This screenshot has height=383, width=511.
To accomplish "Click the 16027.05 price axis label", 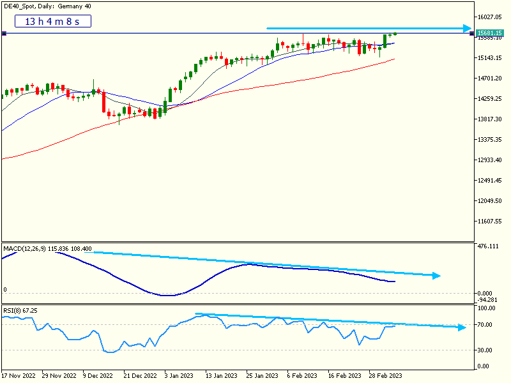I will tap(490, 17).
